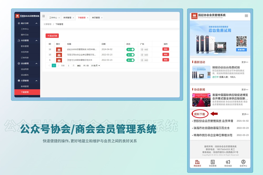The width and height of the screenshot is (263, 175).
Task: Click the next page arrow in pagination
Action: pos(58,66)
